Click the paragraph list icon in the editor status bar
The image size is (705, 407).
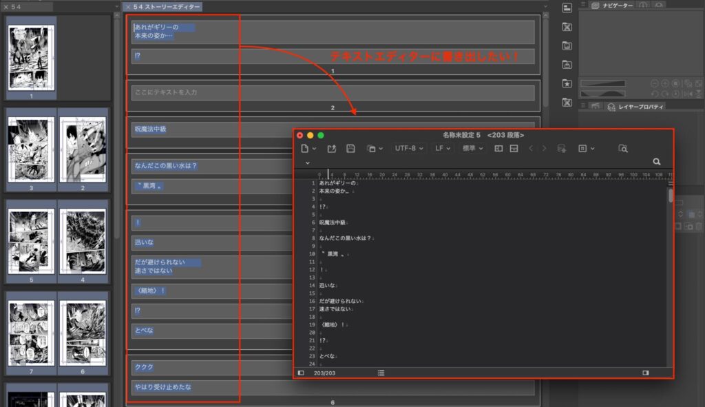coord(381,373)
